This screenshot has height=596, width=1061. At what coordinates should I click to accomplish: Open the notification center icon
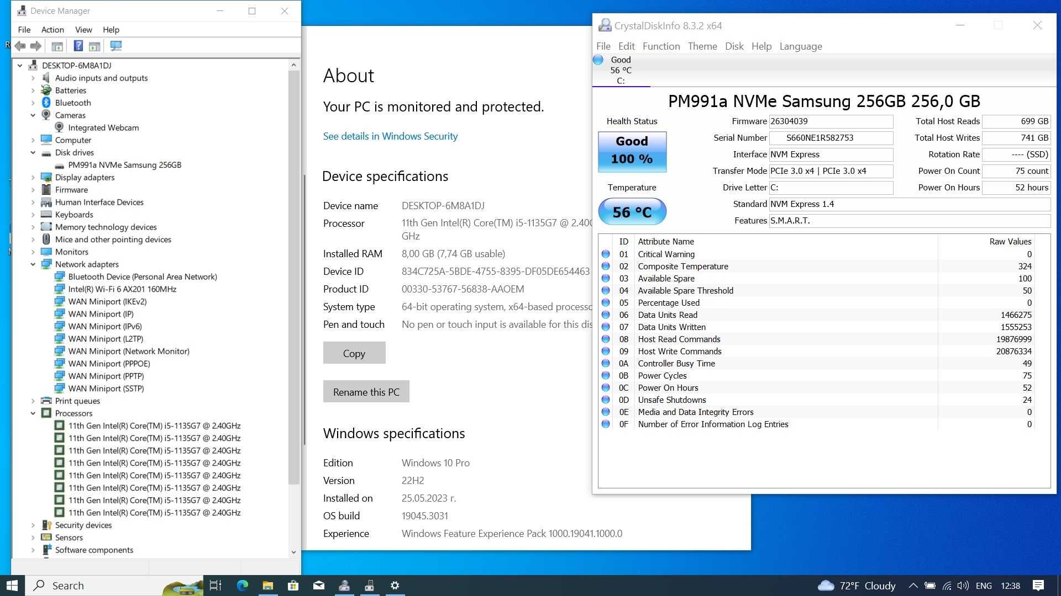tap(1038, 586)
